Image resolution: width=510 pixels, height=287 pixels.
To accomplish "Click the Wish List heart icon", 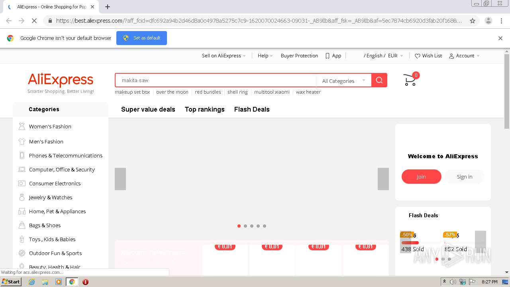I will point(417,56).
